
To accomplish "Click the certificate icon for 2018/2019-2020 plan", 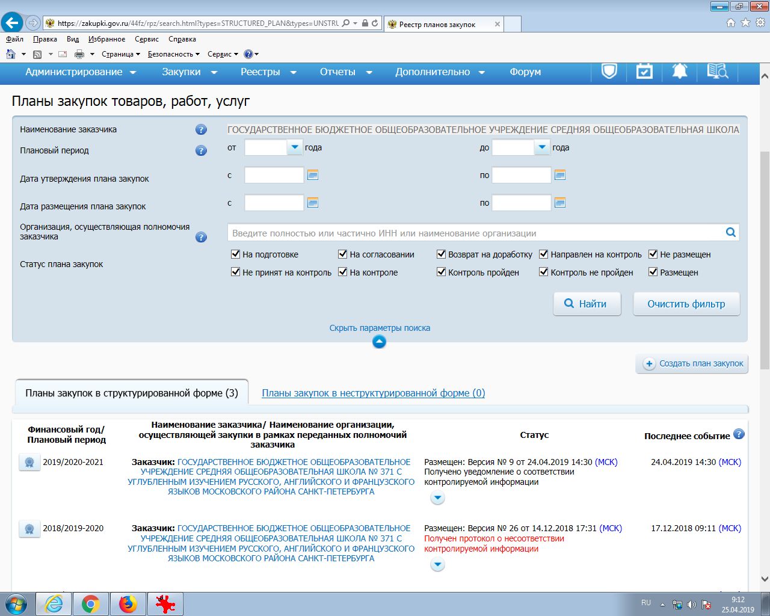I will point(29,529).
